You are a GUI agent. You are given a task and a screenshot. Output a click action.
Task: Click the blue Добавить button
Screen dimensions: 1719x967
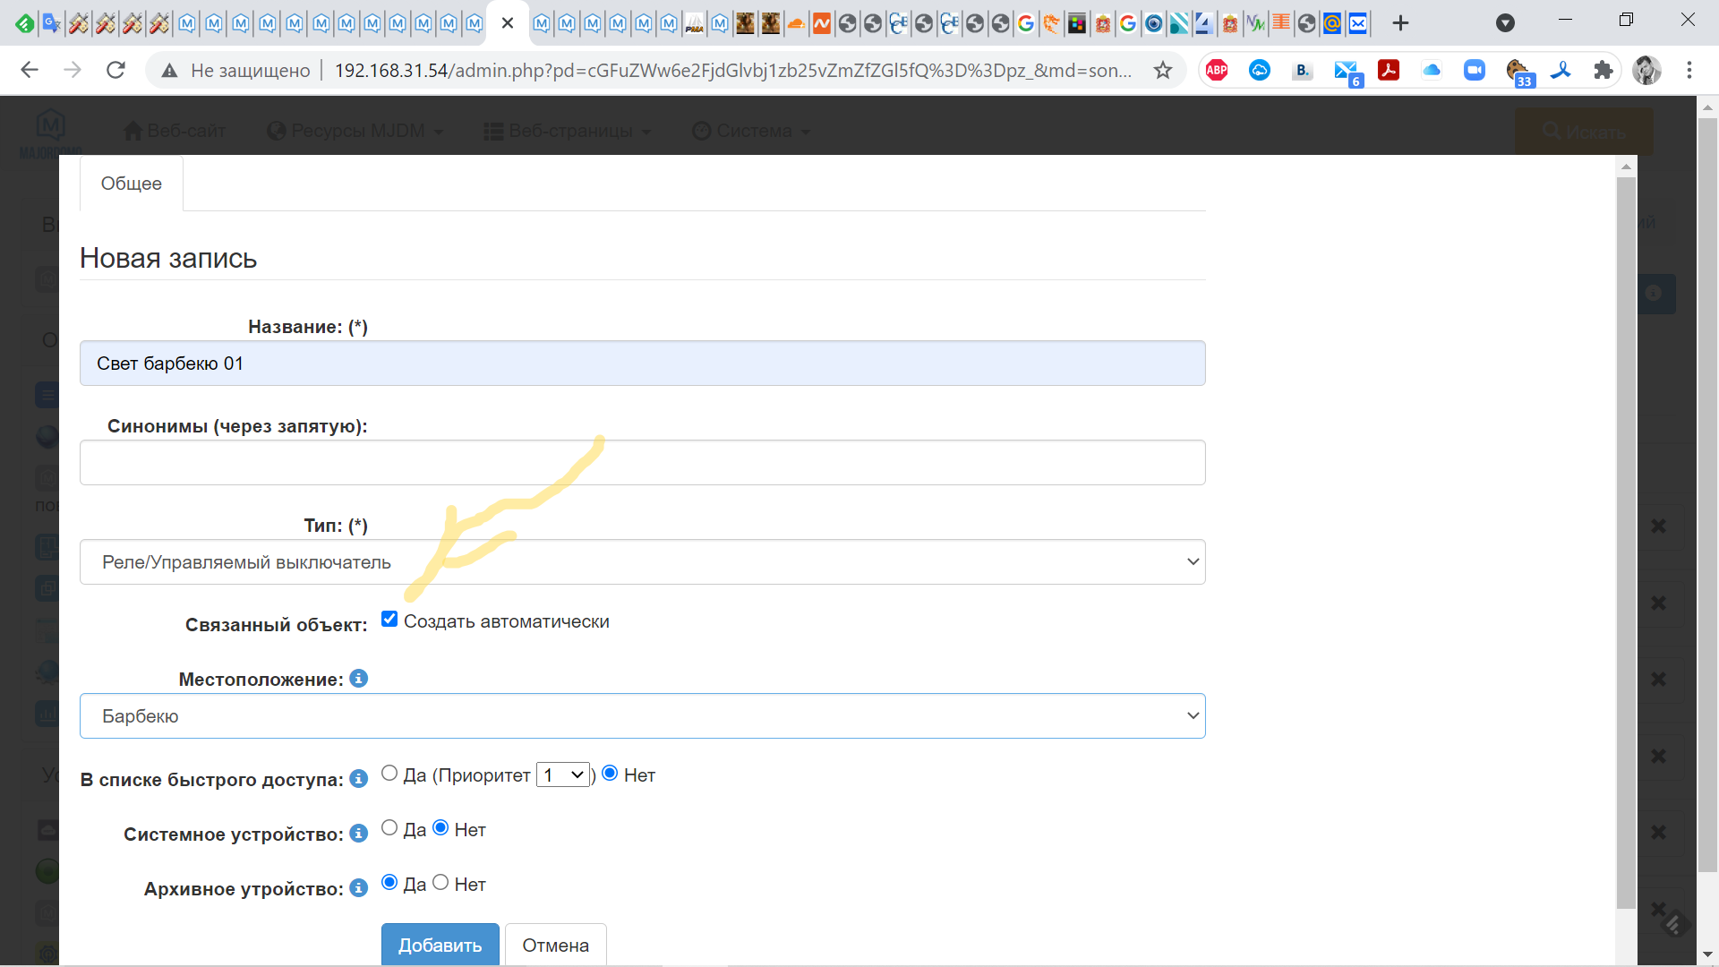coord(440,945)
